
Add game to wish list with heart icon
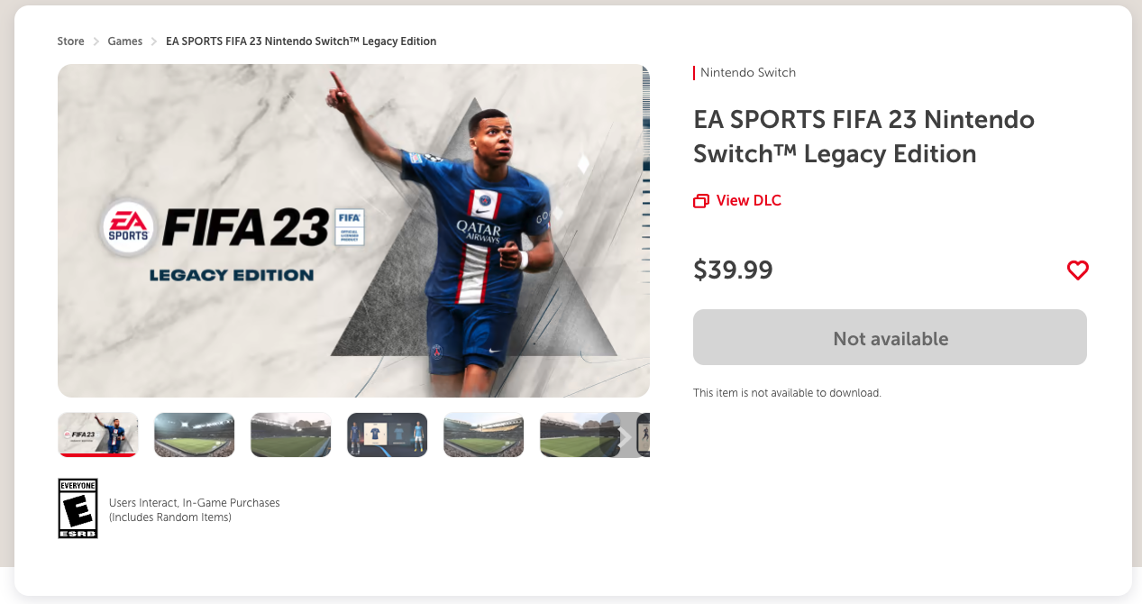click(1077, 270)
